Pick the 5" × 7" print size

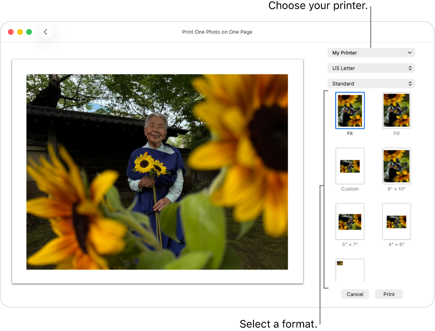point(350,221)
